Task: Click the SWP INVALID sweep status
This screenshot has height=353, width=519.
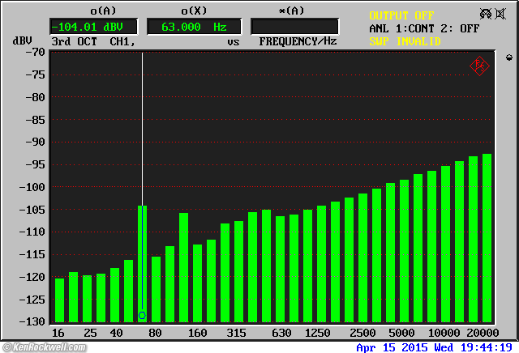Action: pos(405,40)
